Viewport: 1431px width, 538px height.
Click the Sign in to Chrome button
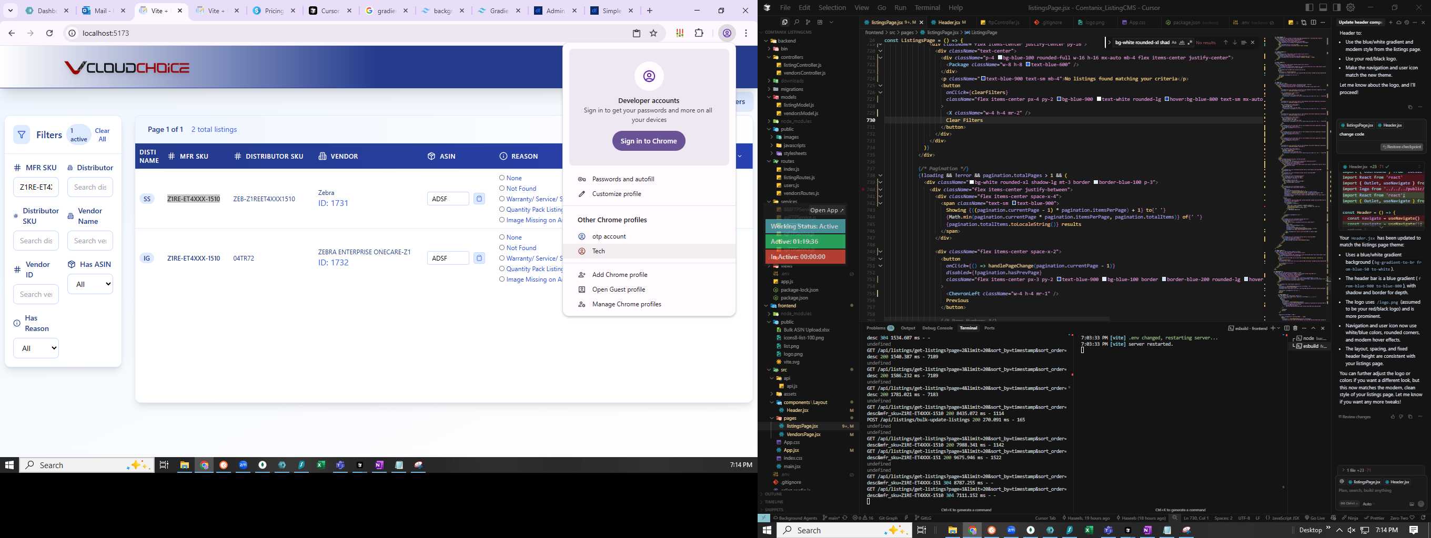pos(649,141)
